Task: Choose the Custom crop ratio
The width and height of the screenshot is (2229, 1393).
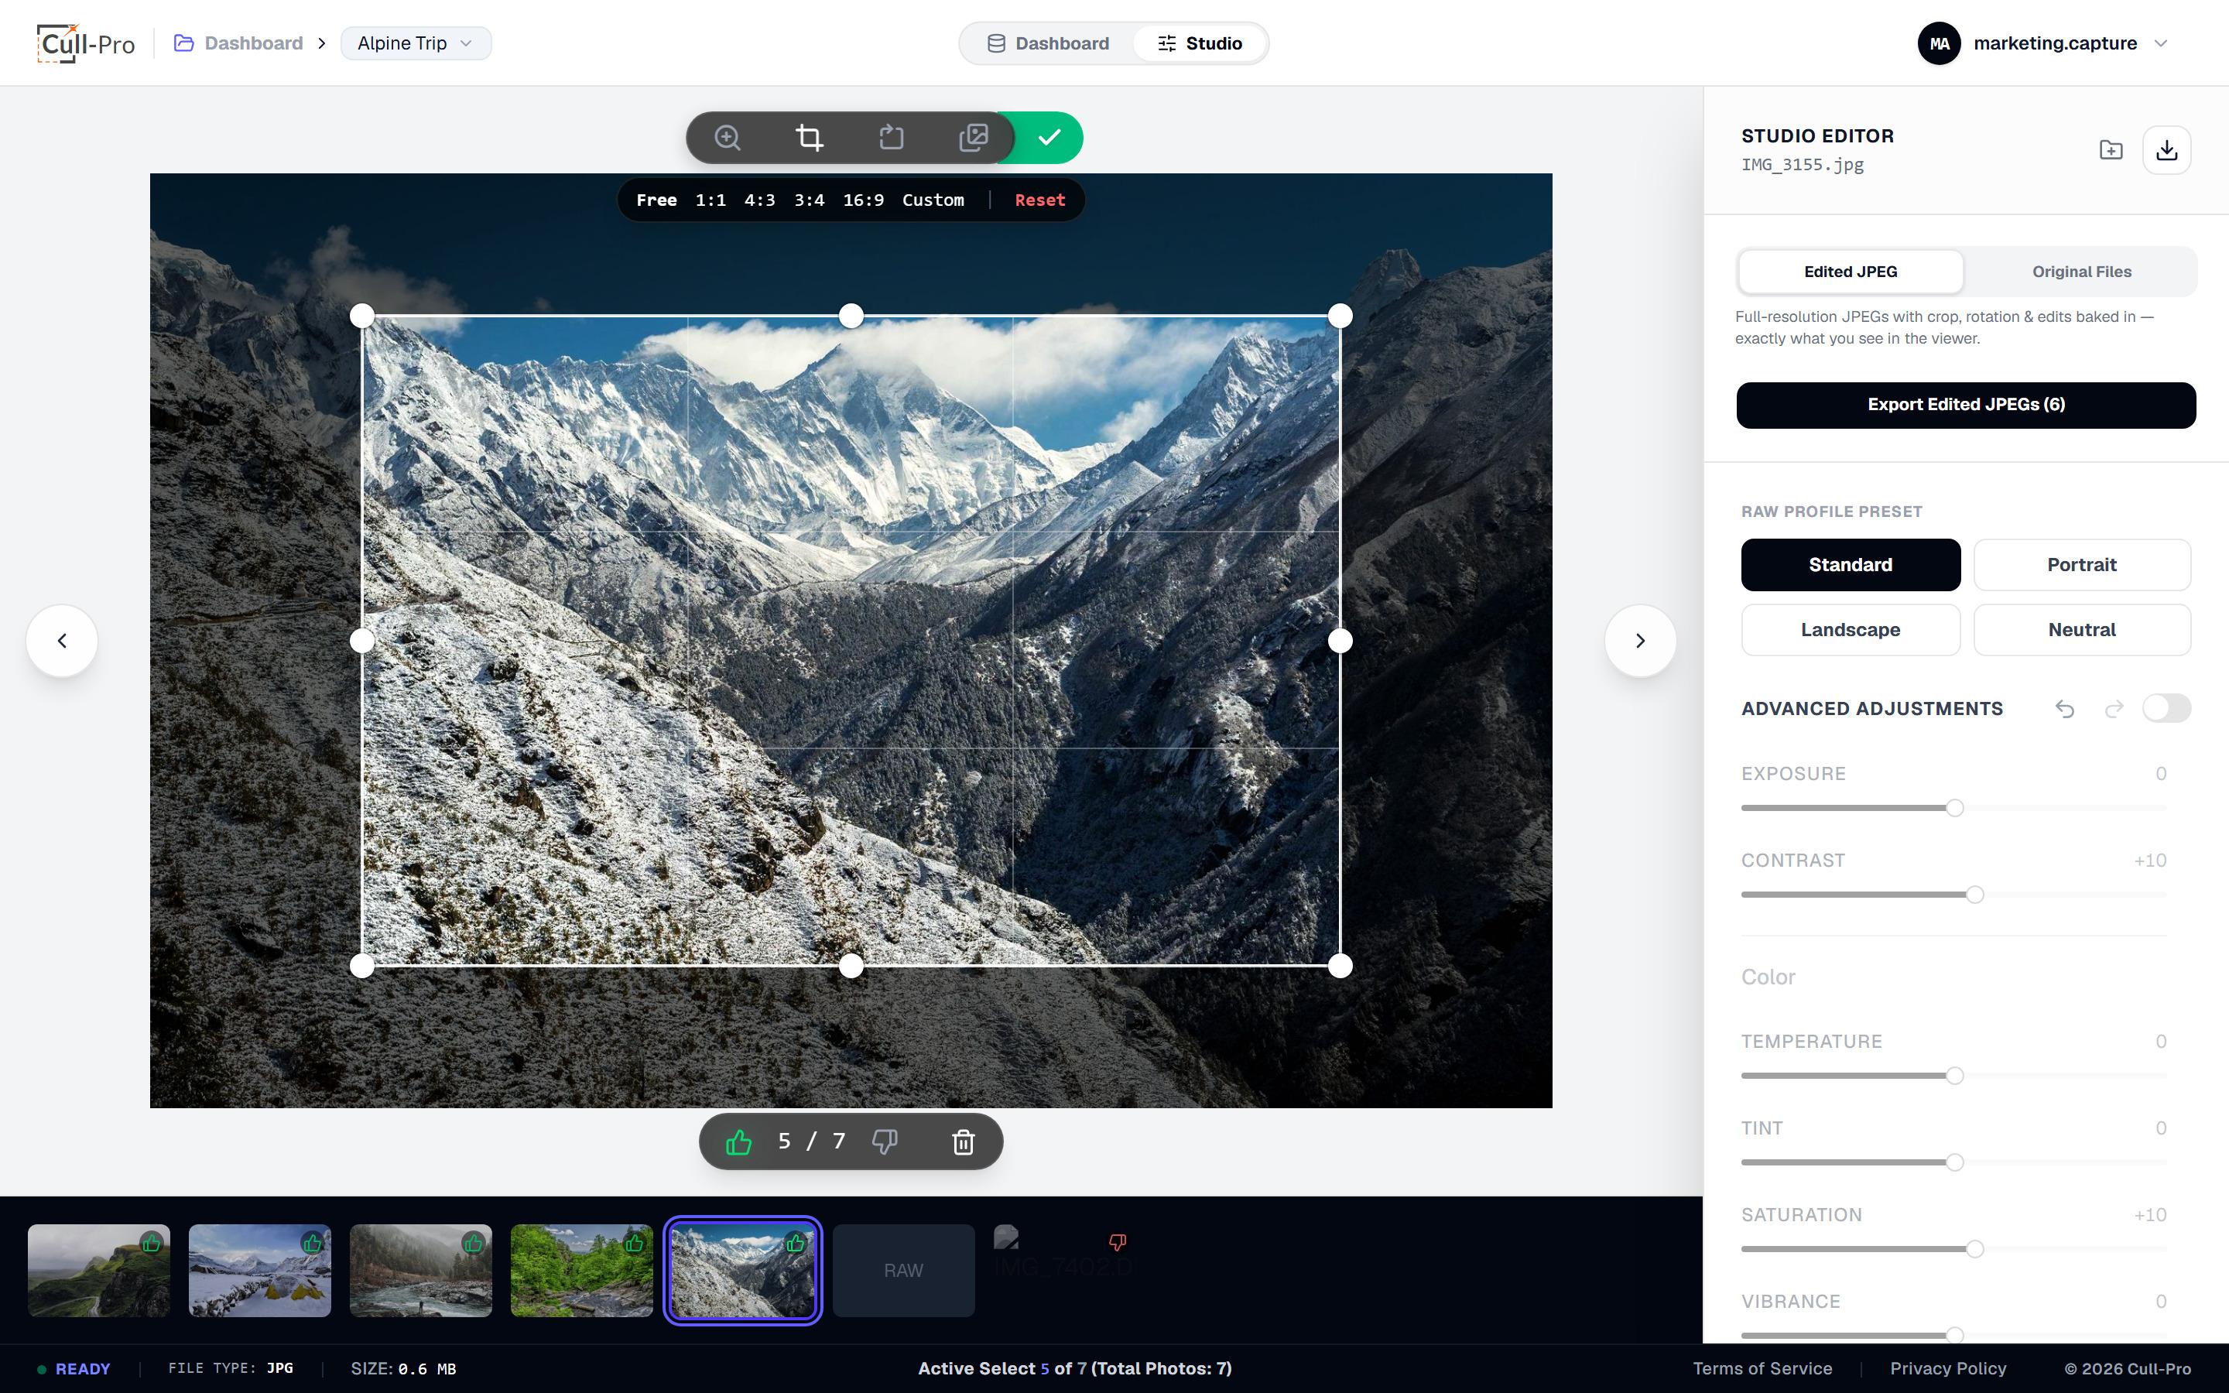Action: click(933, 201)
